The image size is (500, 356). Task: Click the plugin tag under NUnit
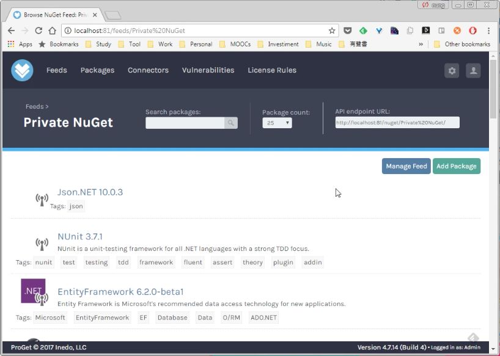click(x=283, y=263)
